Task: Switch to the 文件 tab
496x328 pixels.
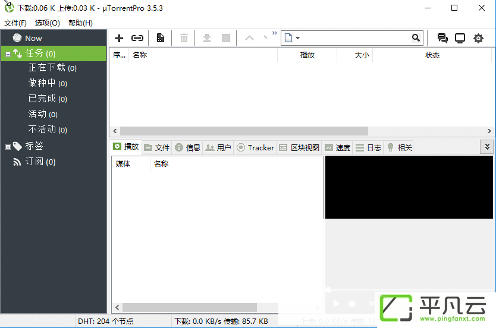Action: [x=157, y=147]
